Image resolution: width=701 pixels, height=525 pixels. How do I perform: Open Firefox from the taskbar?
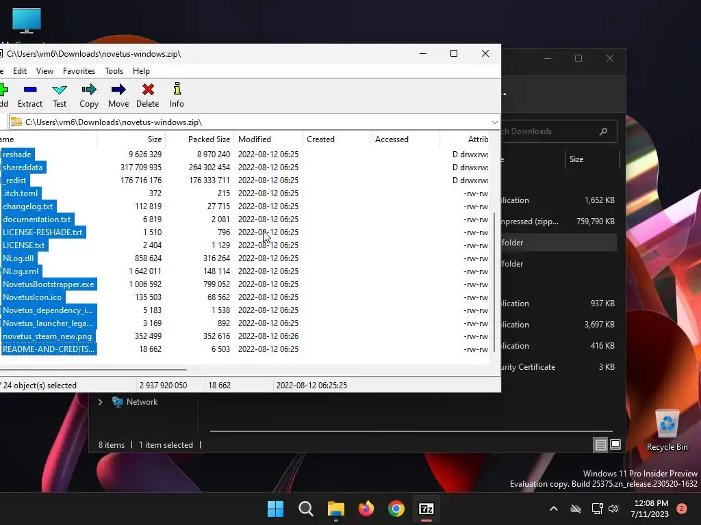pos(366,509)
